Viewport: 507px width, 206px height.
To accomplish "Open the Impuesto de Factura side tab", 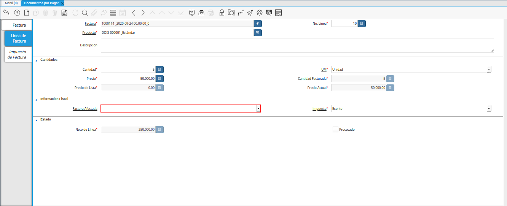I will pos(18,54).
